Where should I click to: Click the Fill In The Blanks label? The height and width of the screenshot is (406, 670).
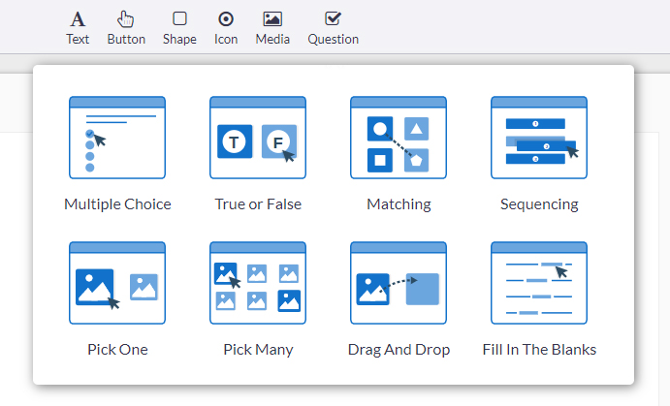point(539,350)
